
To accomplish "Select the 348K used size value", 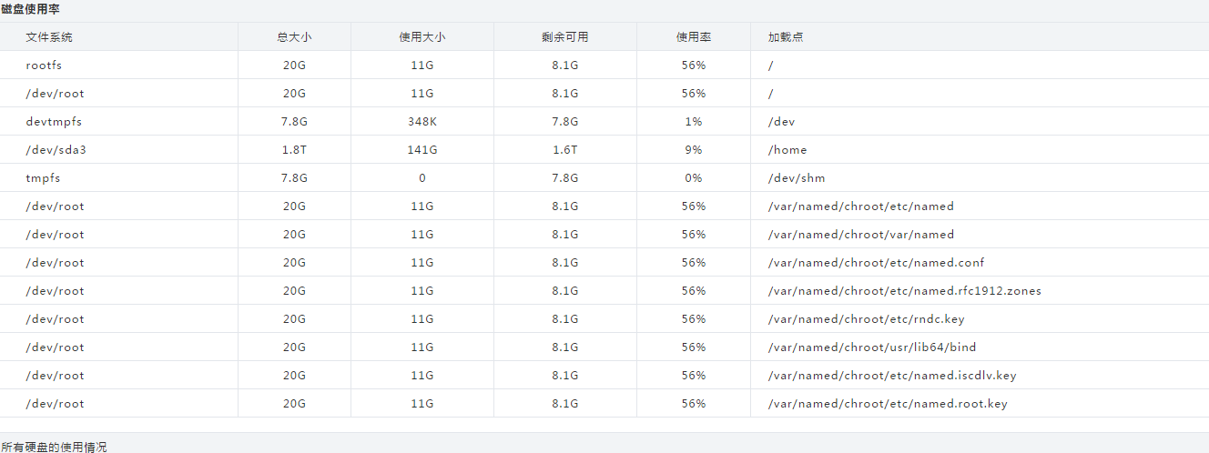I will [422, 122].
